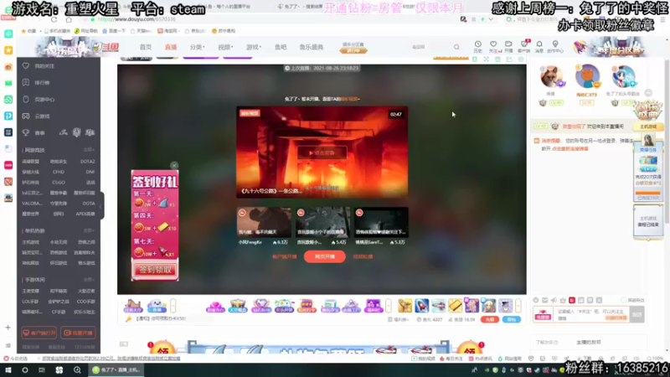Select CS:GO in the sidebar game list

coord(59,182)
